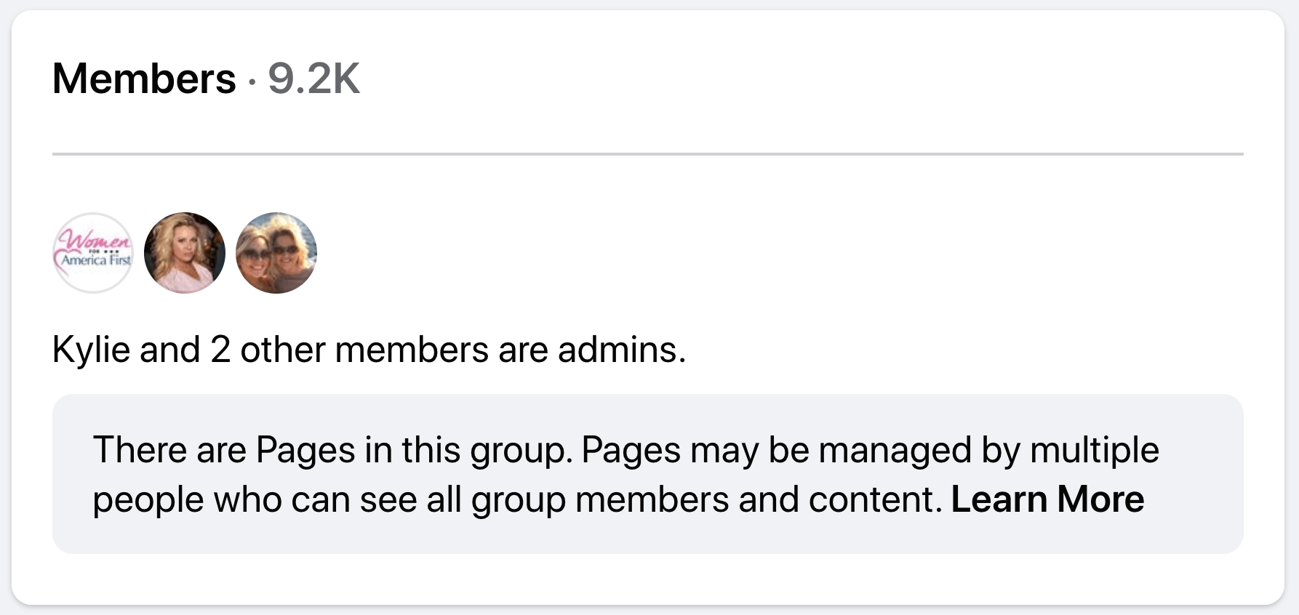1299x615 pixels.
Task: Click the gray Pages notice box
Action: [x=648, y=474]
